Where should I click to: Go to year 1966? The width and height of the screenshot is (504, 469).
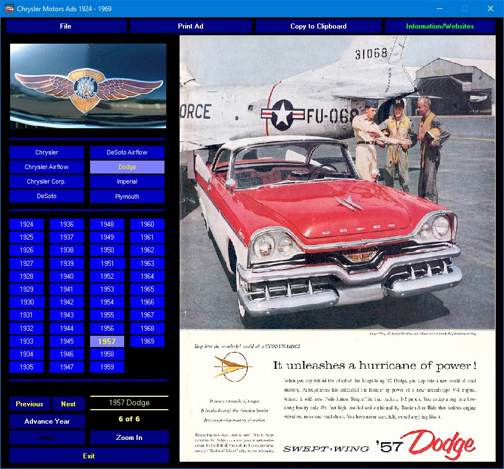147,302
